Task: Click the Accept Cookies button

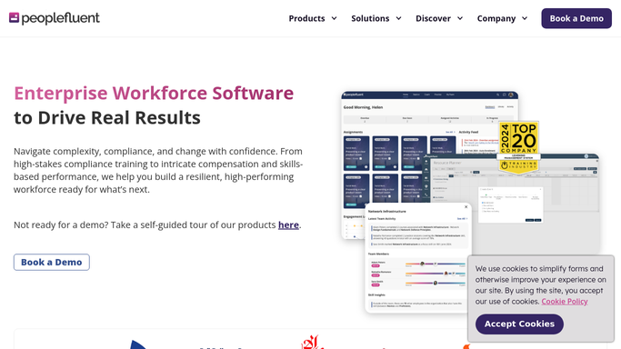Action: [x=519, y=324]
